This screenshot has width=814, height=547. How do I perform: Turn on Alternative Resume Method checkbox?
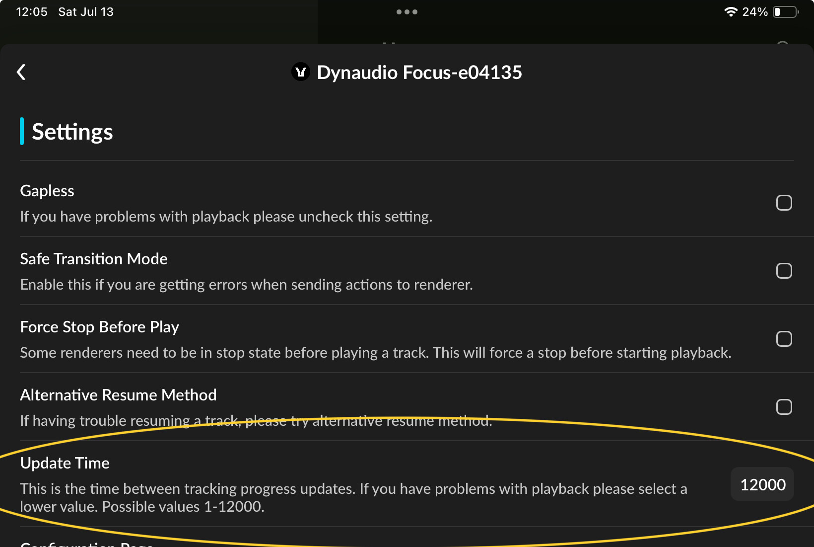(784, 407)
